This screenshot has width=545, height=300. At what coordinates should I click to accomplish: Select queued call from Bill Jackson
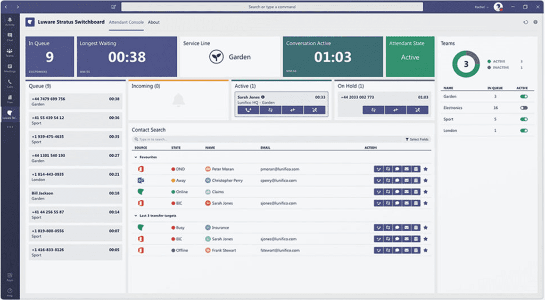[75, 196]
